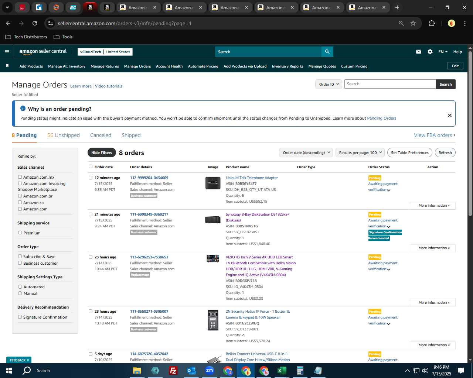The width and height of the screenshot is (473, 378).
Task: Click the Amazon Seller Central logo
Action: pos(43,52)
